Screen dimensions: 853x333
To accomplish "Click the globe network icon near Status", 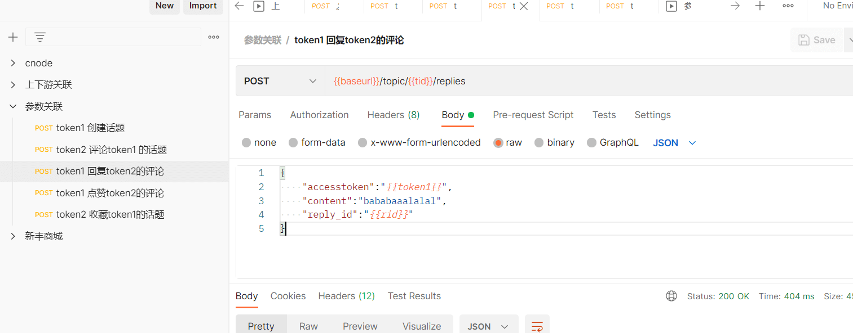I will pyautogui.click(x=671, y=296).
